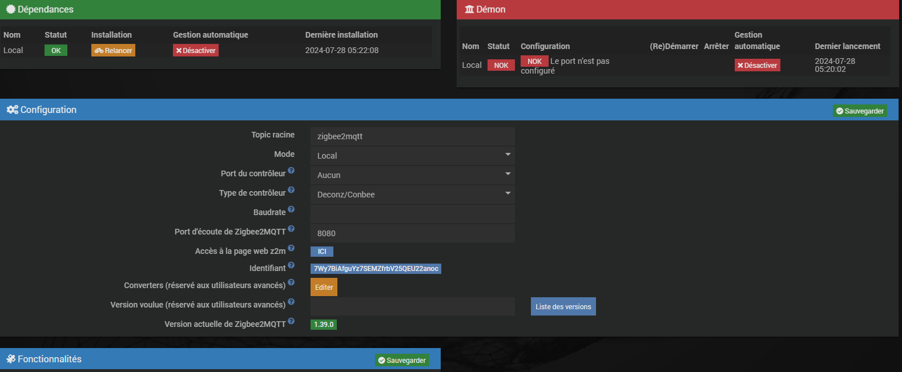Image resolution: width=902 pixels, height=372 pixels.
Task: Click the Démon building icon
Action: [469, 9]
